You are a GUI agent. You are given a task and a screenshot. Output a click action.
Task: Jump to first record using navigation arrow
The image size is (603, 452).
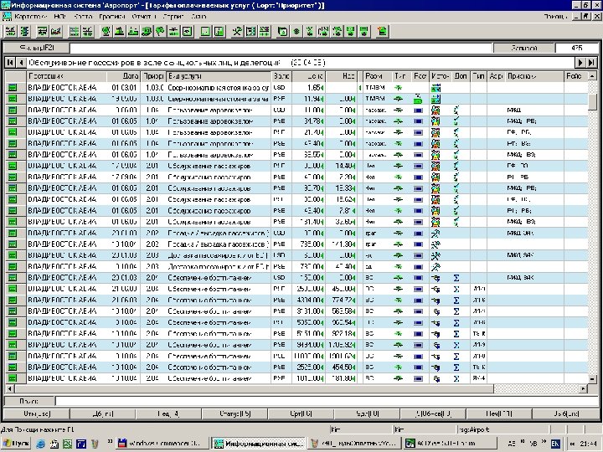click(10, 64)
